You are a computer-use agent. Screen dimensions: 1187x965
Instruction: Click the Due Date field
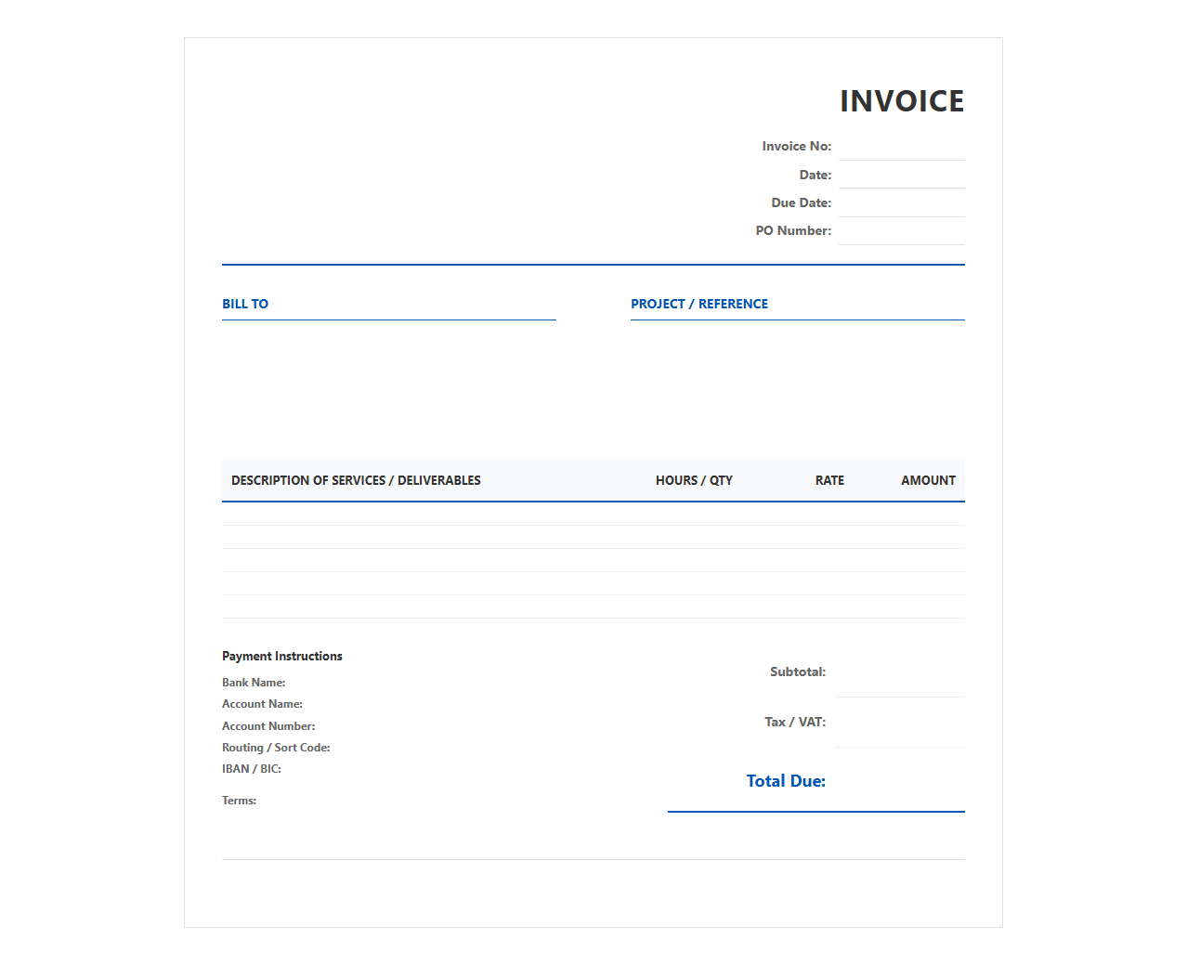pyautogui.click(x=901, y=202)
